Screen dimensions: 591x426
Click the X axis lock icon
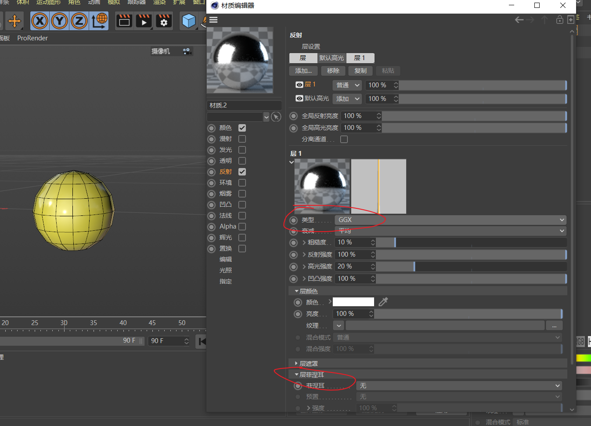[40, 21]
